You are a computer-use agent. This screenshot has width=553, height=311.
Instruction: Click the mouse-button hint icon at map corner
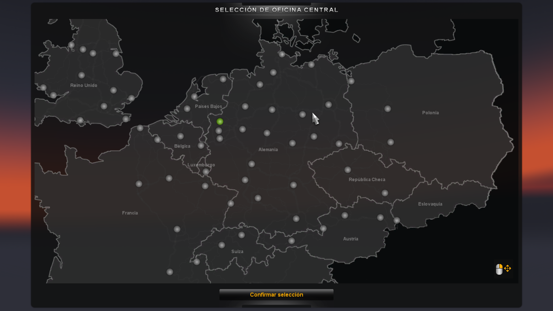click(499, 269)
